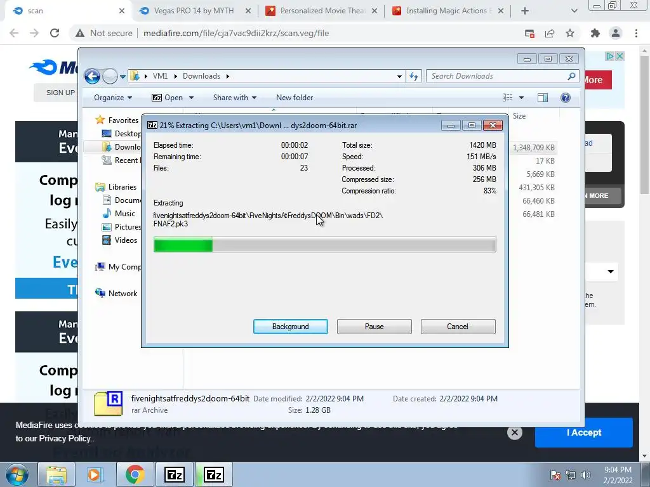Select Favorites in navigation pane
The width and height of the screenshot is (650, 487).
coord(117,120)
